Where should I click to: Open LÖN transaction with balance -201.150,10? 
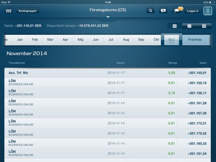click(108, 83)
